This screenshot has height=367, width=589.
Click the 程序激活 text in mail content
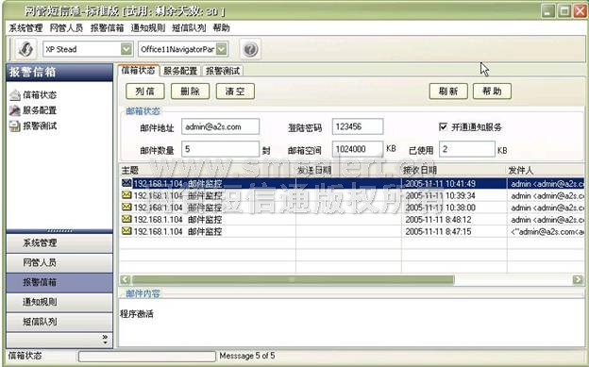137,314
